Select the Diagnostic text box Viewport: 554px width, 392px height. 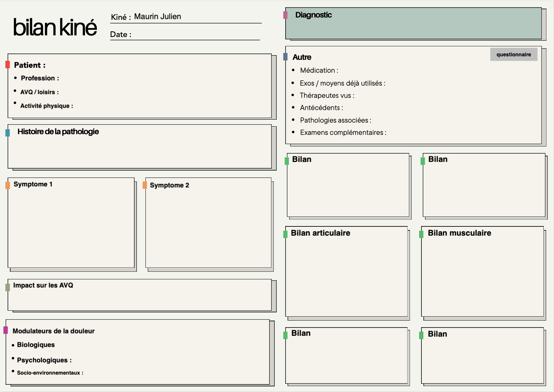[x=413, y=25]
